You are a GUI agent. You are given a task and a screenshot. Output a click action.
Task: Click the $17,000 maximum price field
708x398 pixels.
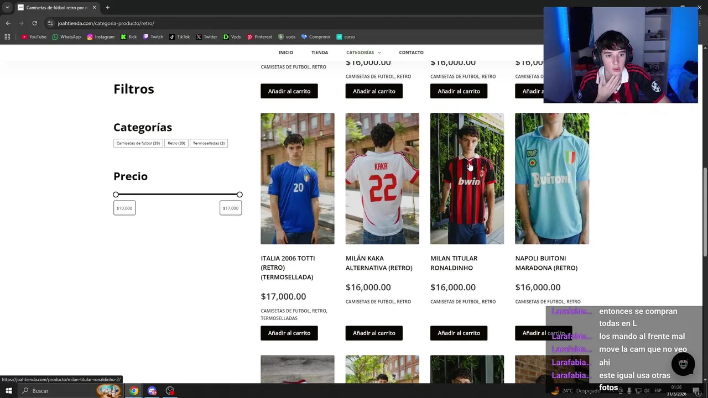[231, 208]
